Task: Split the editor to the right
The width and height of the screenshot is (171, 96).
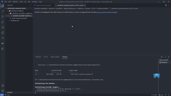Action: coord(166,5)
